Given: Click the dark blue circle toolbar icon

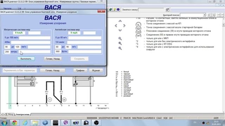Looking at the screenshot, I should pos(118,9).
